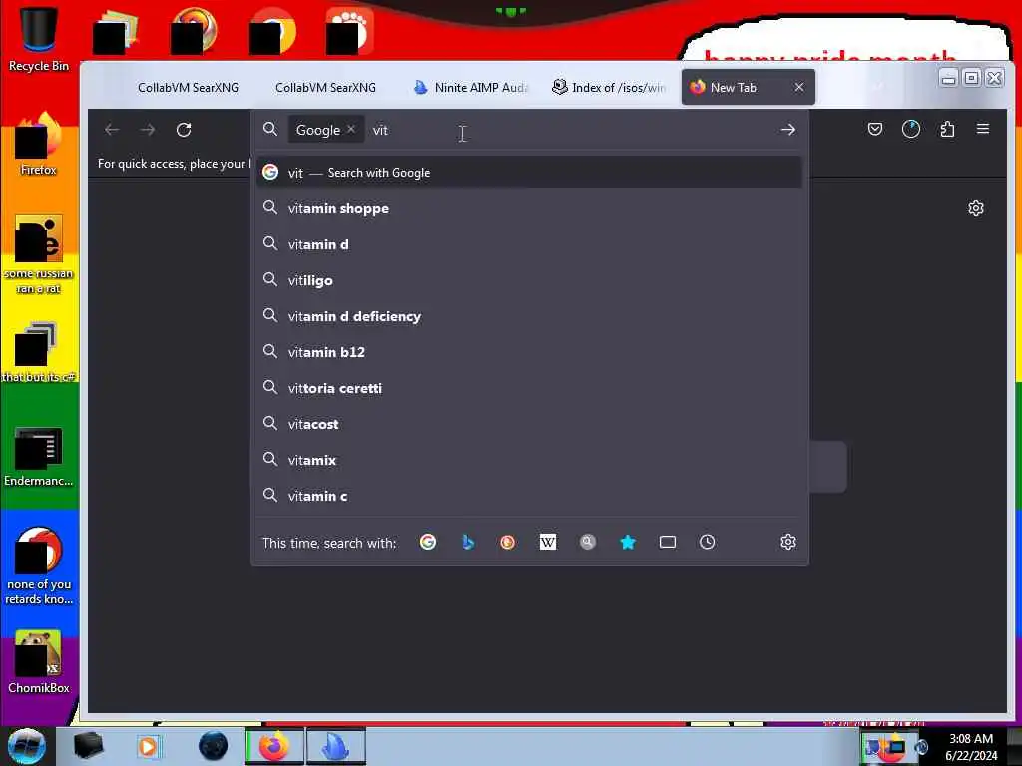Open the media player taskbar icon
Image resolution: width=1022 pixels, height=766 pixels.
pyautogui.click(x=148, y=746)
